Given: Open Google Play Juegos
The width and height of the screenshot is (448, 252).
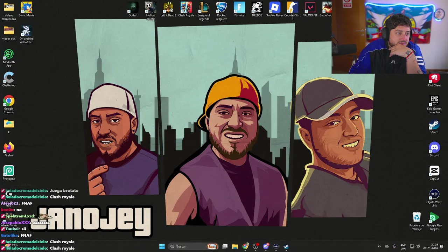Looking at the screenshot, I should (434, 221).
